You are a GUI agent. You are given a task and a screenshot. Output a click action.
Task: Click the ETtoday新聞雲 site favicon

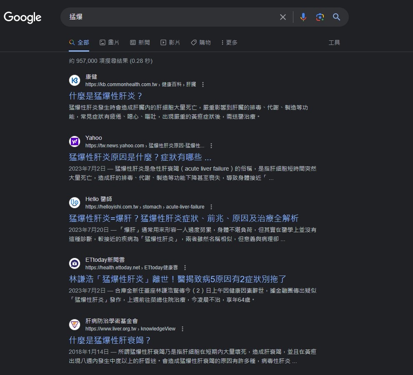[x=75, y=263]
